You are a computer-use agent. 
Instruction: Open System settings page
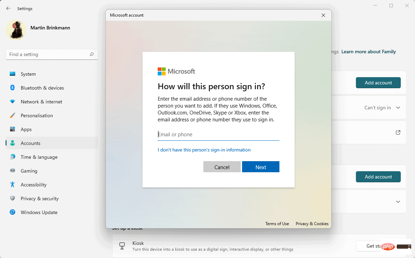[x=52, y=74]
